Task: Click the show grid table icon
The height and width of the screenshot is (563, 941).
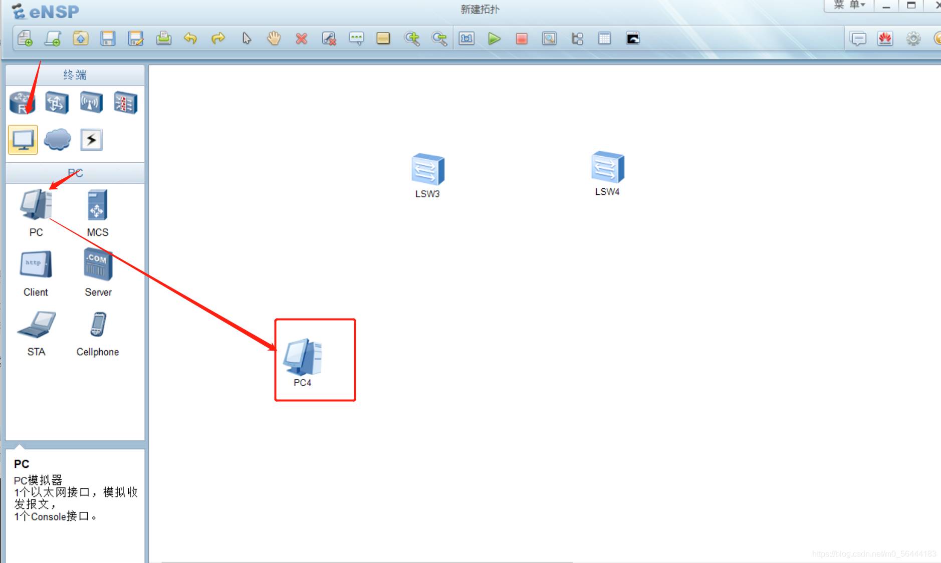Action: tap(605, 39)
